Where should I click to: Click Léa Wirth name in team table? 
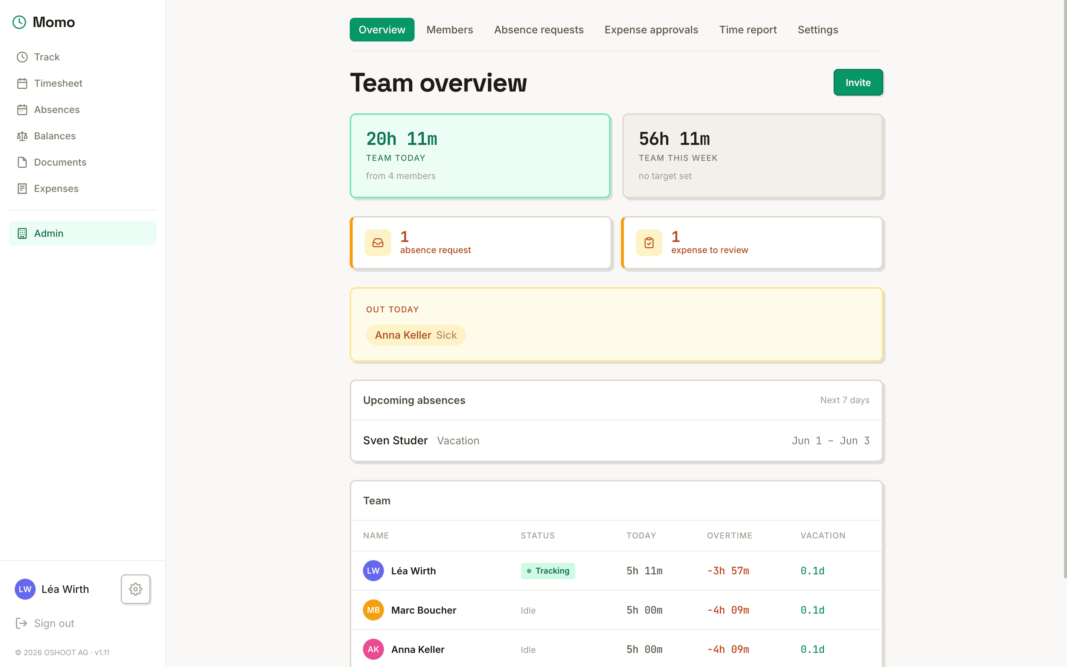(413, 571)
